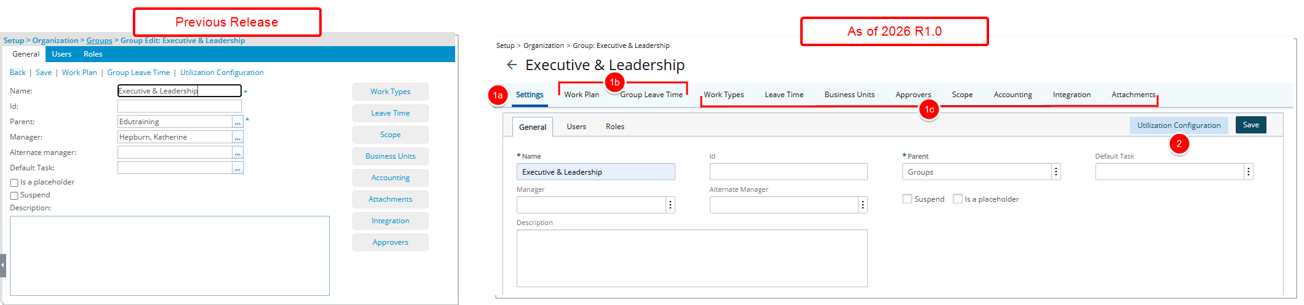The image size is (1304, 305).
Task: Click the Utilization Configuration button
Action: [x=1178, y=125]
